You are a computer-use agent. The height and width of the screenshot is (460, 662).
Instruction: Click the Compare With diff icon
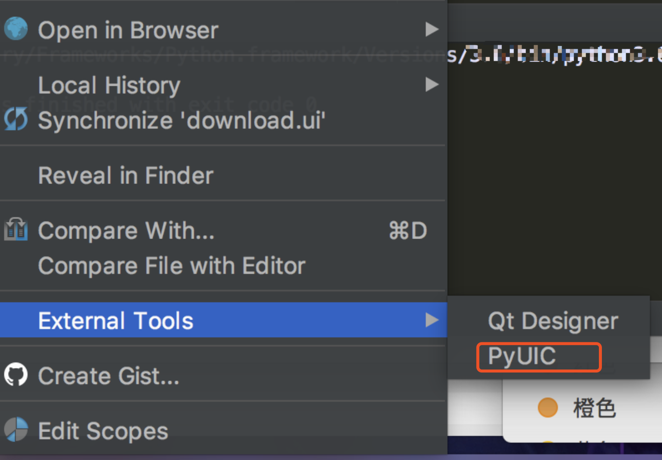[16, 230]
